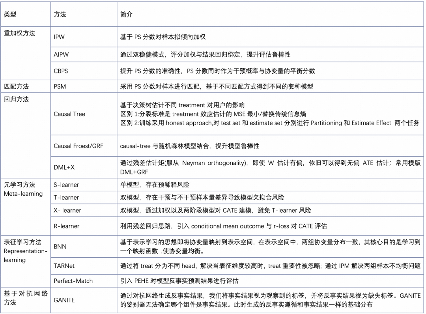This screenshot has width=426, height=314.
Task: Click the T-learner method cell
Action: coord(66,197)
